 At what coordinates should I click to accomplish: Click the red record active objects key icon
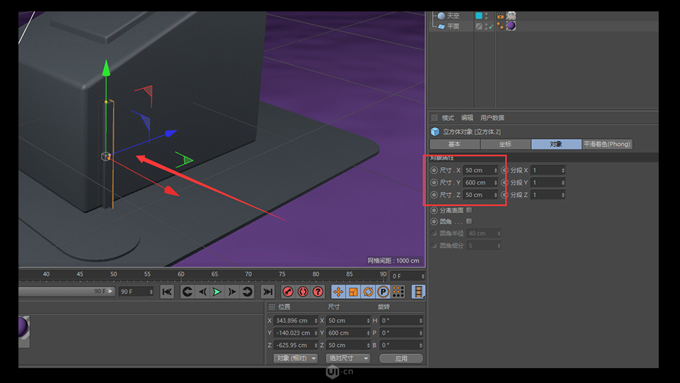[288, 292]
